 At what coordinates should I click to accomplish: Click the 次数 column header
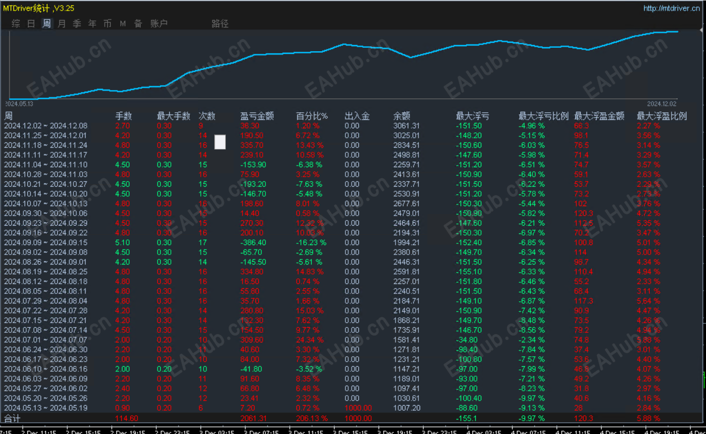click(207, 116)
